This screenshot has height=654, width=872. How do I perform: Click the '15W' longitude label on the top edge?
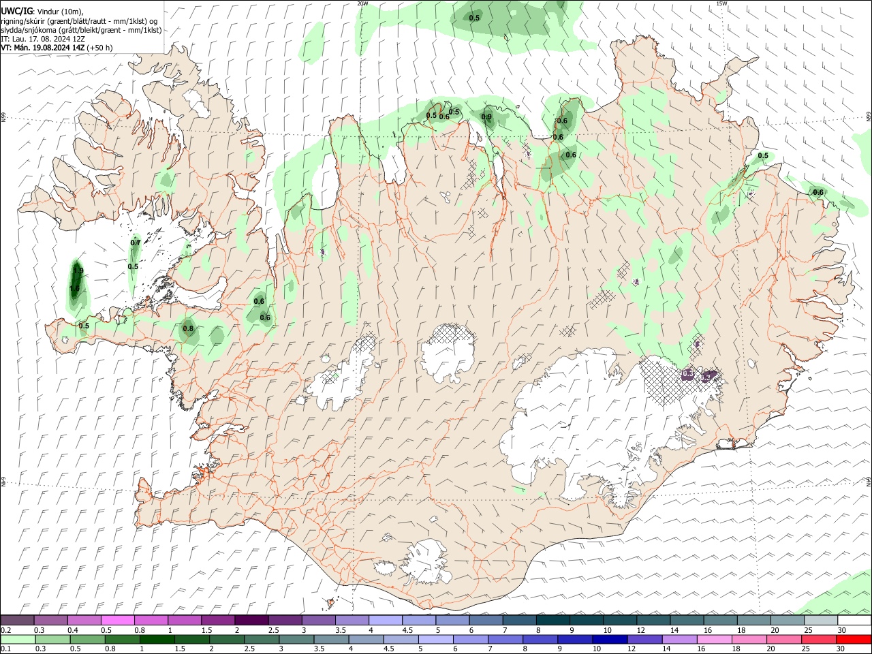click(x=721, y=3)
